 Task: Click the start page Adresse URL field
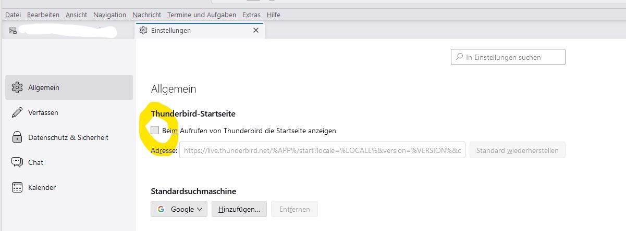tap(323, 151)
